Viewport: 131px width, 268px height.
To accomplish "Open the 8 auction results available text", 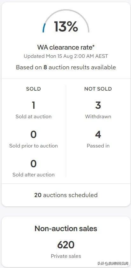I will point(66,67).
